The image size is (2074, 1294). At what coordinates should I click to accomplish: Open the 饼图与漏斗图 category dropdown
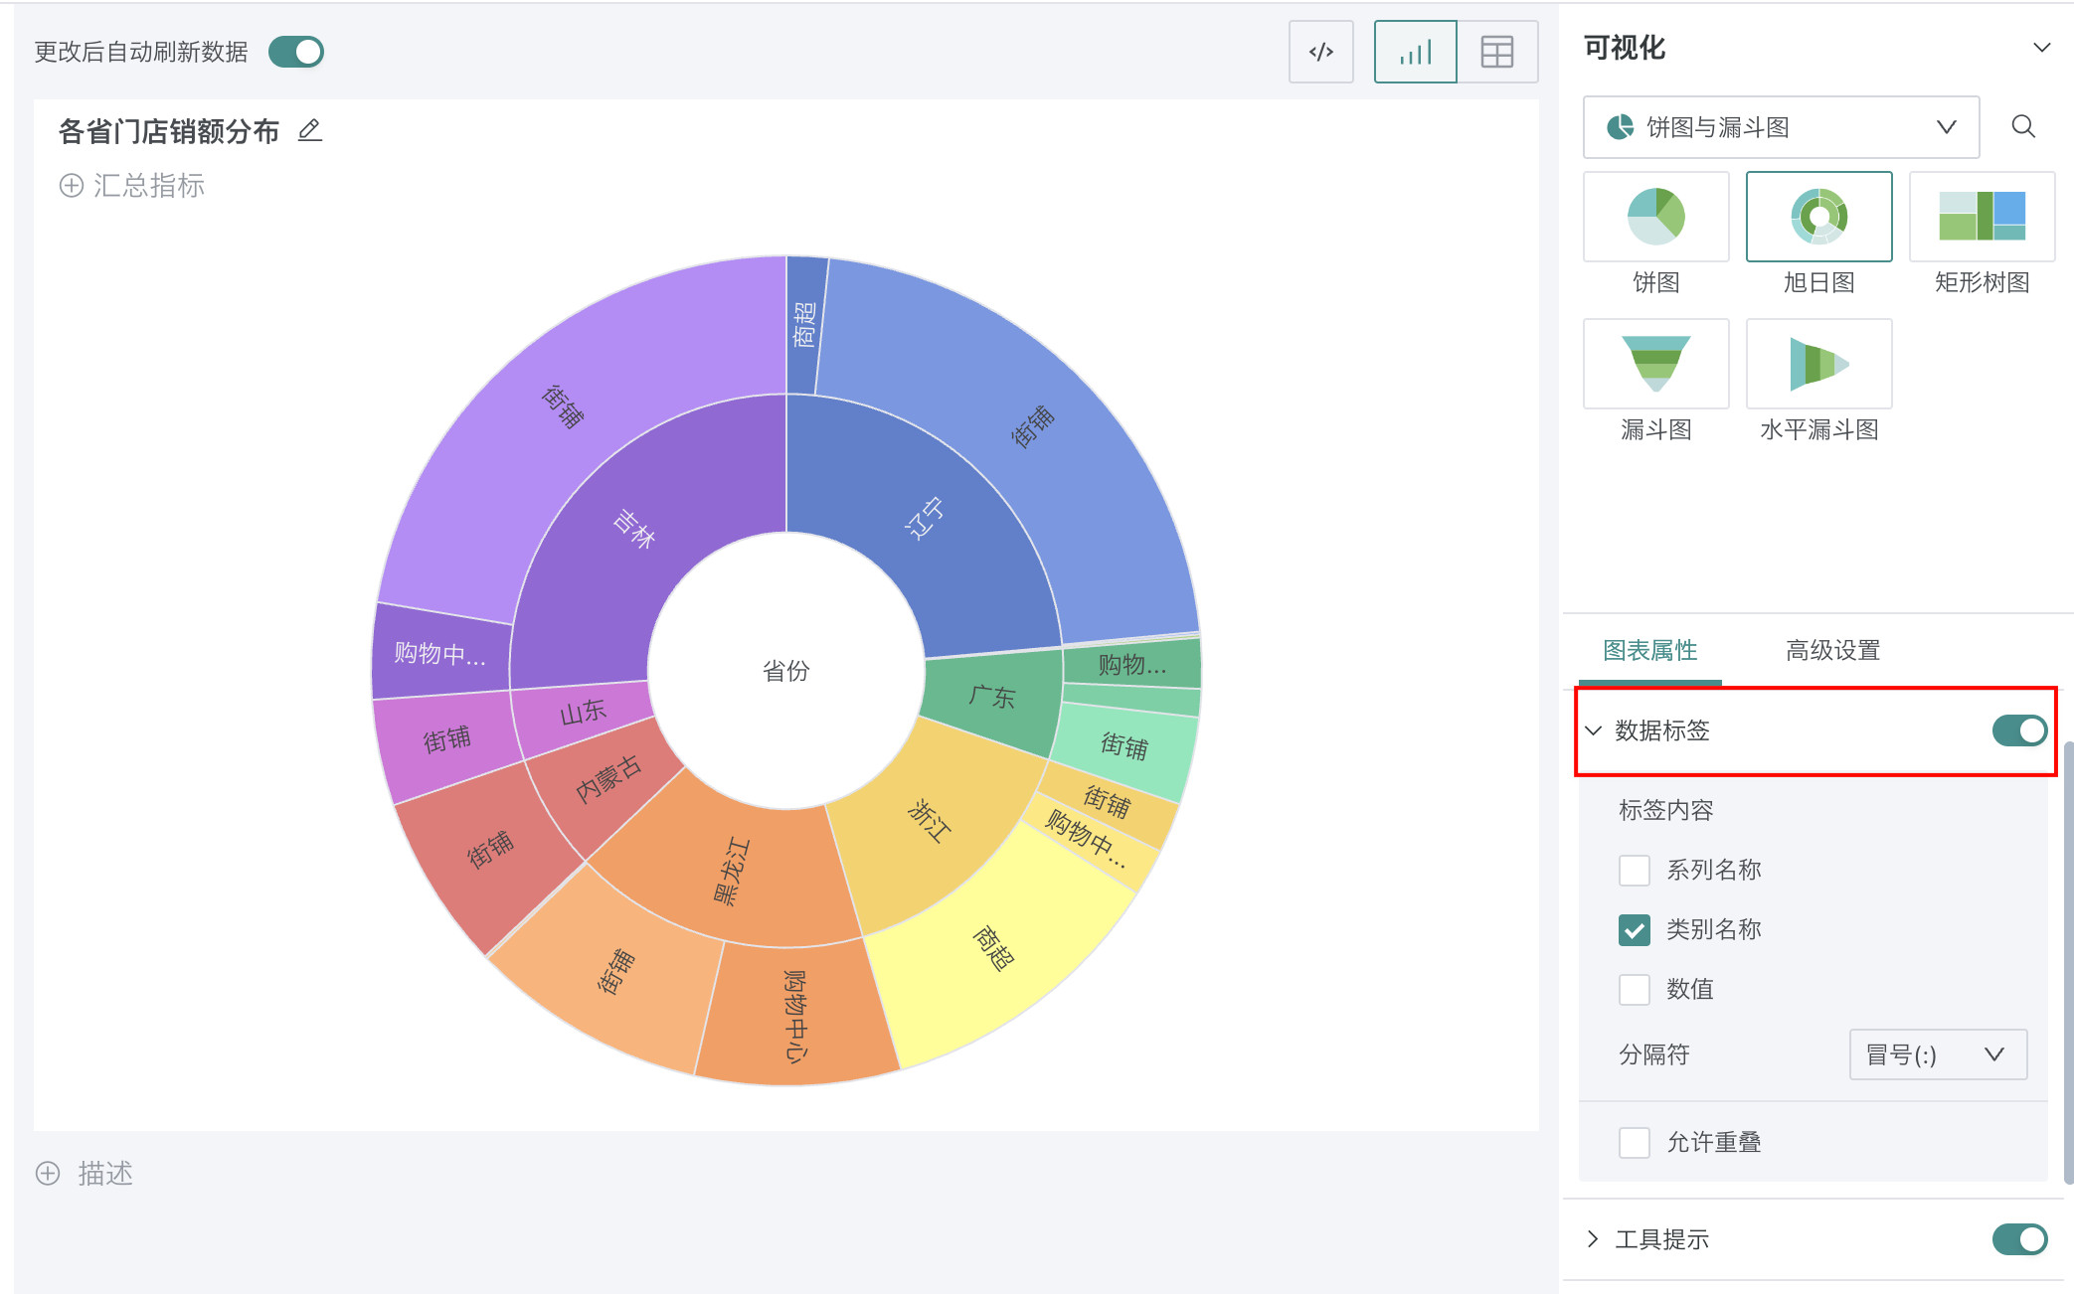point(1780,127)
